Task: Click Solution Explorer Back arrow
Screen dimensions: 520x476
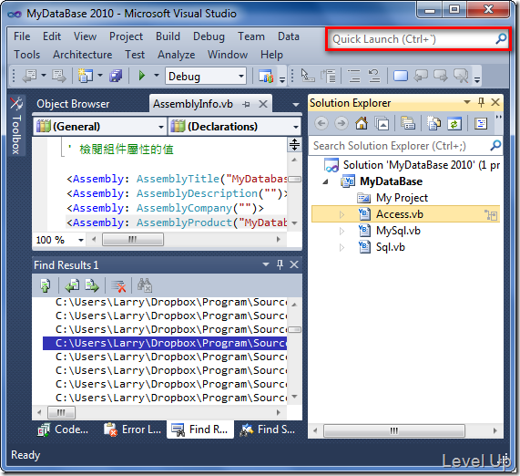Action: (x=321, y=124)
